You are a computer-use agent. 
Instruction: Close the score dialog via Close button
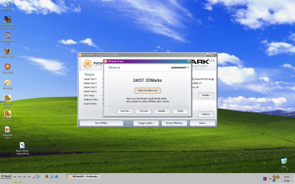click(180, 111)
